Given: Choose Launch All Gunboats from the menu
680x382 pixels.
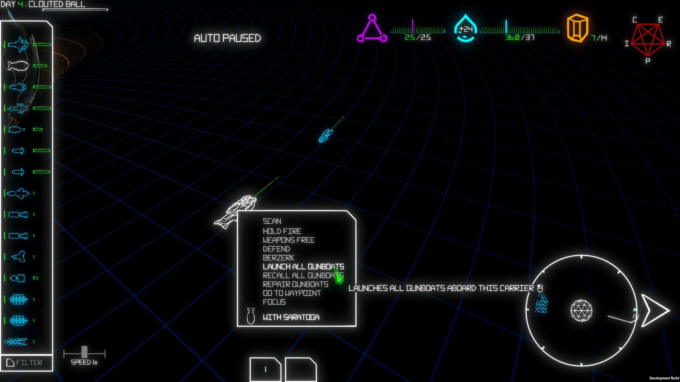Looking at the screenshot, I should [303, 267].
